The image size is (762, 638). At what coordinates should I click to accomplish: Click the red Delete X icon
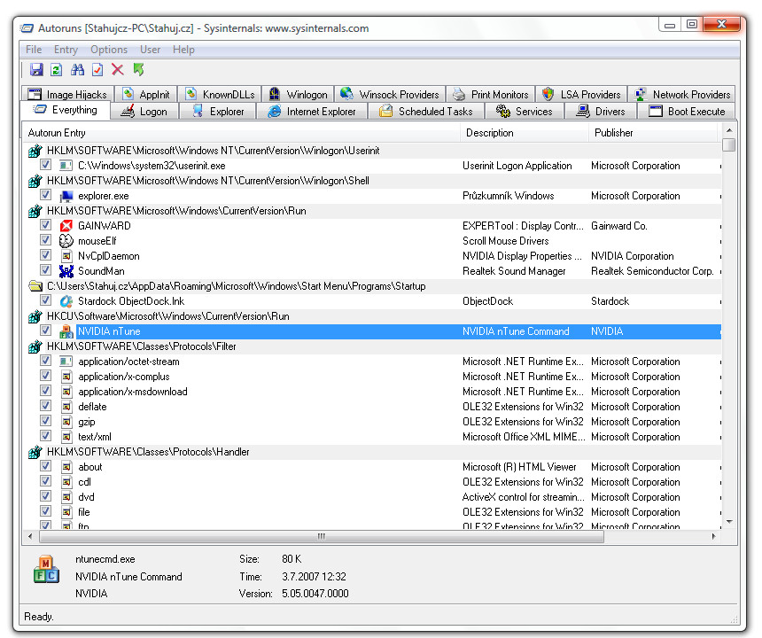click(118, 69)
